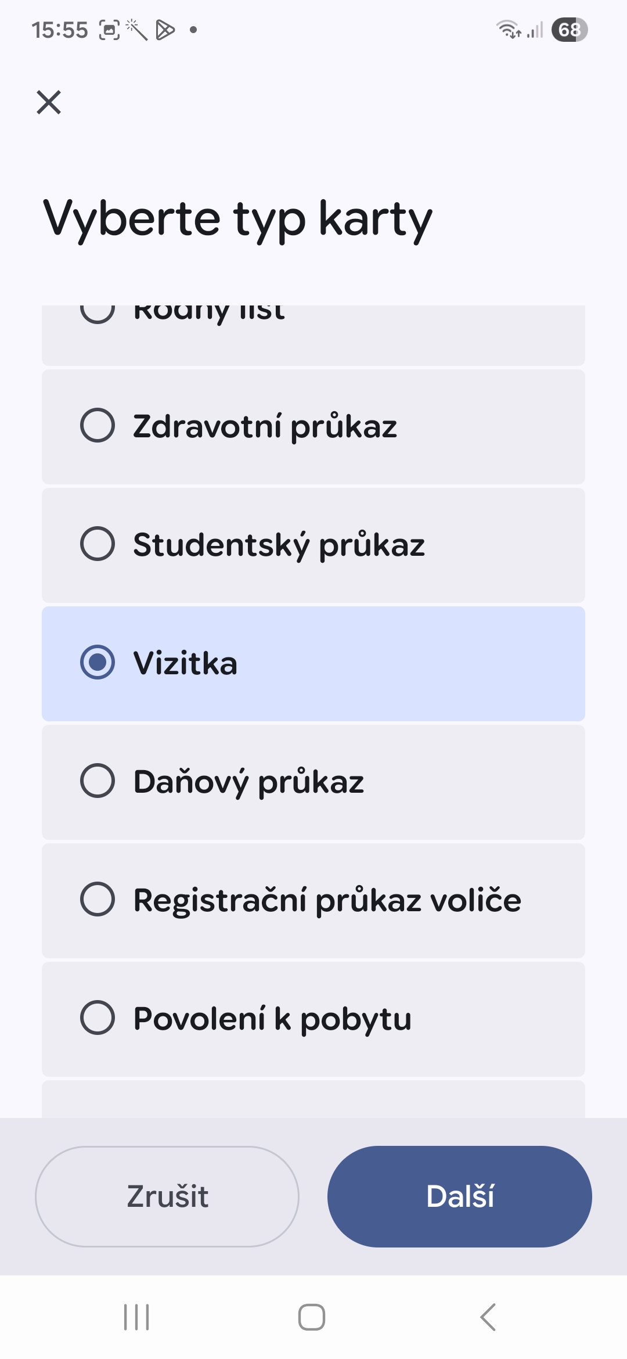The width and height of the screenshot is (627, 1359).
Task: Tap the selected Vizitka radio button
Action: 98,662
